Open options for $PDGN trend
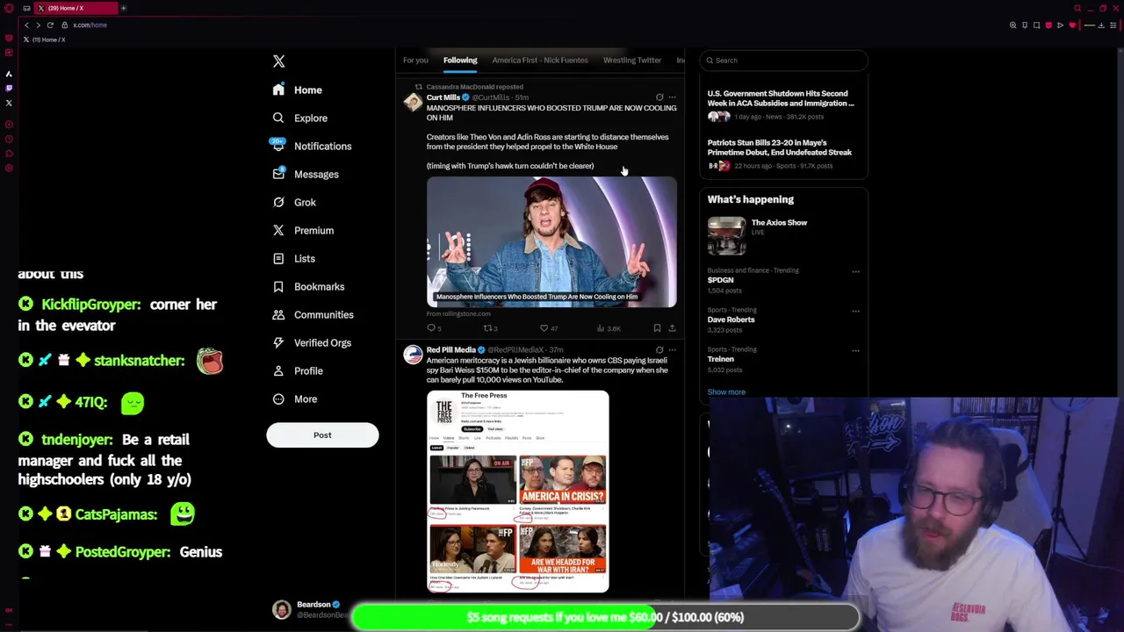The height and width of the screenshot is (632, 1124). [855, 271]
